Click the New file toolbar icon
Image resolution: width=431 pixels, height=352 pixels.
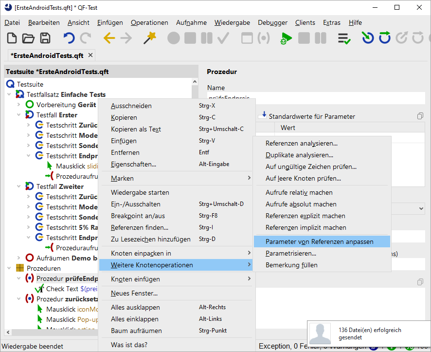point(12,38)
